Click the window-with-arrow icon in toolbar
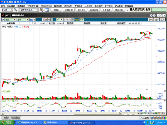This screenshot has width=167, height=125. coord(47,10)
